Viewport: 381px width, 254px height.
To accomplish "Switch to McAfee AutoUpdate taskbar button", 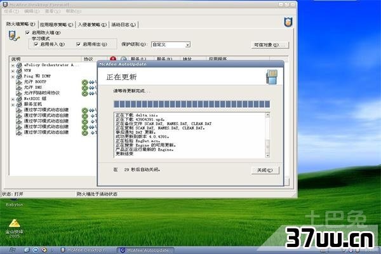I will (145, 250).
